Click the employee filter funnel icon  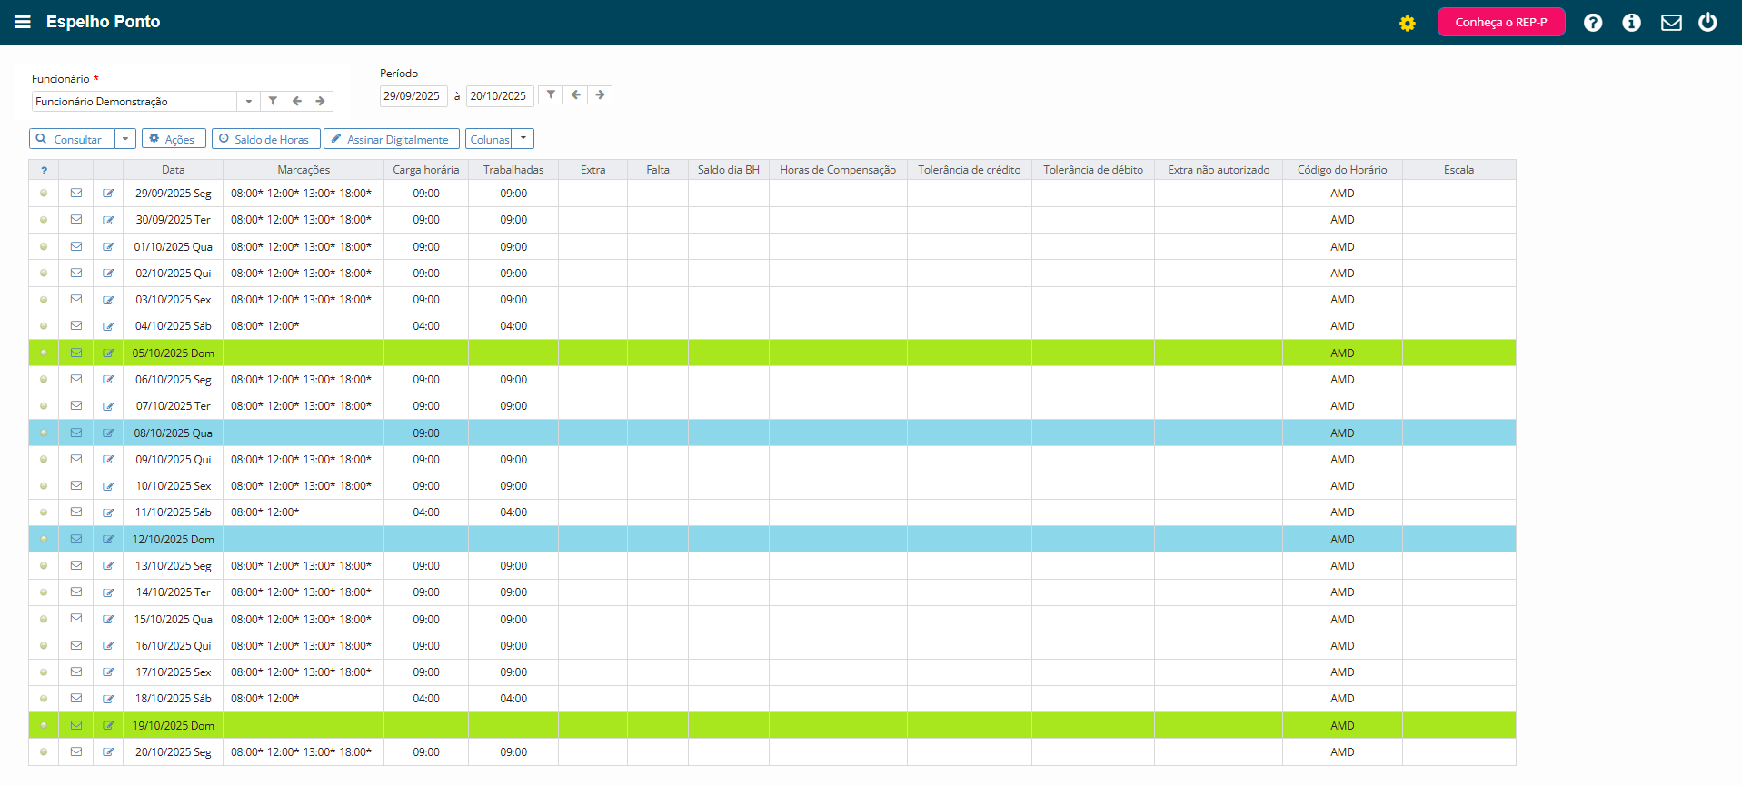[x=273, y=101]
